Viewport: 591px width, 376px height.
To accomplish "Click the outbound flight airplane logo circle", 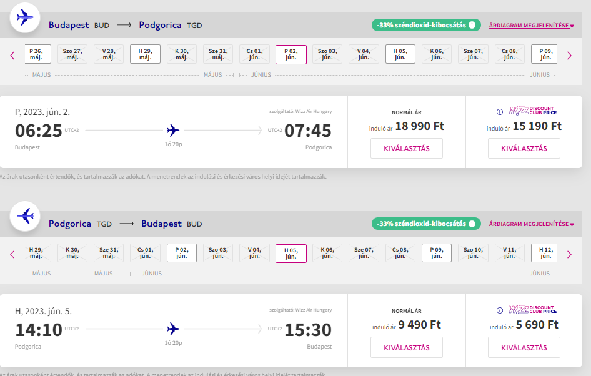I will click(25, 17).
